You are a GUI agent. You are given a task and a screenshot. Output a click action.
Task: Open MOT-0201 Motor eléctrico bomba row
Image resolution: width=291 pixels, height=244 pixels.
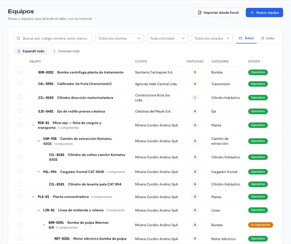146,239
